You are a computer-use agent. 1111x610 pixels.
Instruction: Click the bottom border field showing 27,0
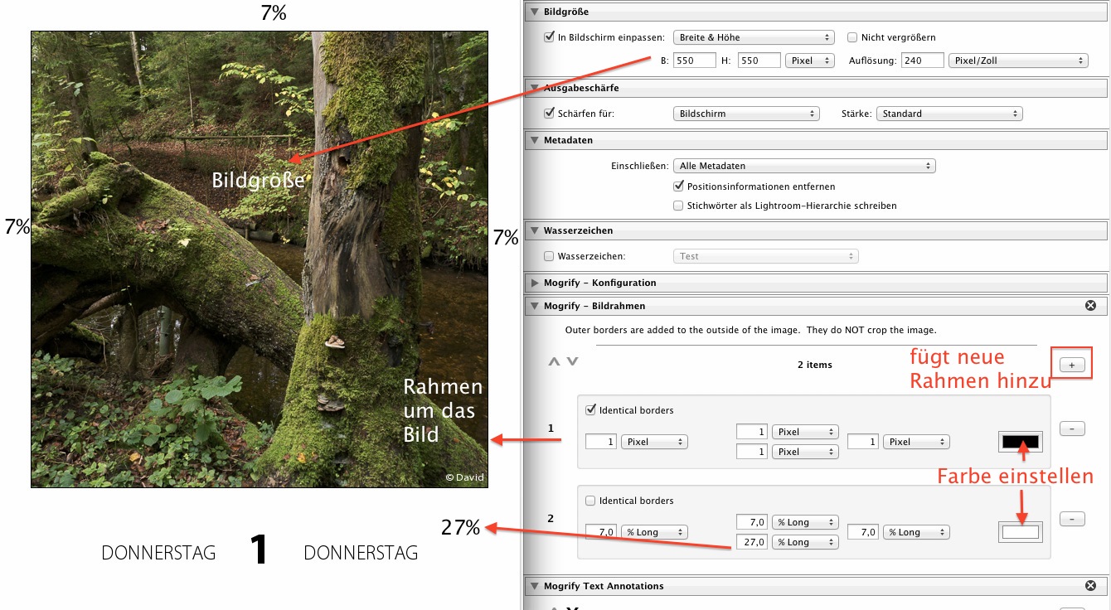pos(752,542)
